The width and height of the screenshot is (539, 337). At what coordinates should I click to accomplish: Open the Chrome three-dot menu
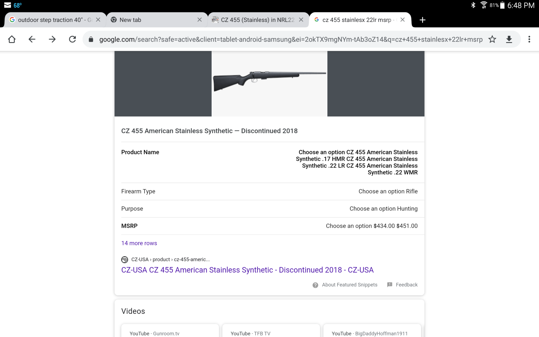click(529, 39)
